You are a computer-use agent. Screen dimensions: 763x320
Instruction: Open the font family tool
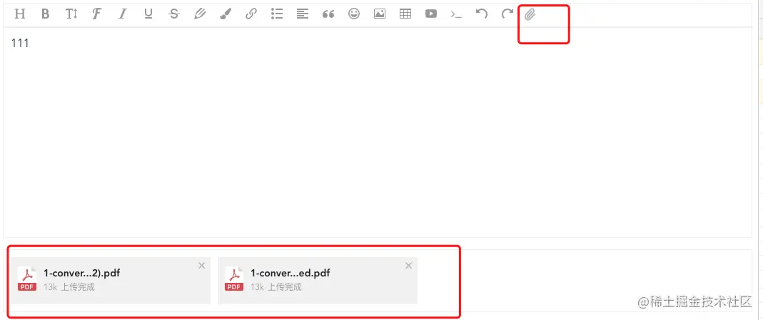[97, 14]
